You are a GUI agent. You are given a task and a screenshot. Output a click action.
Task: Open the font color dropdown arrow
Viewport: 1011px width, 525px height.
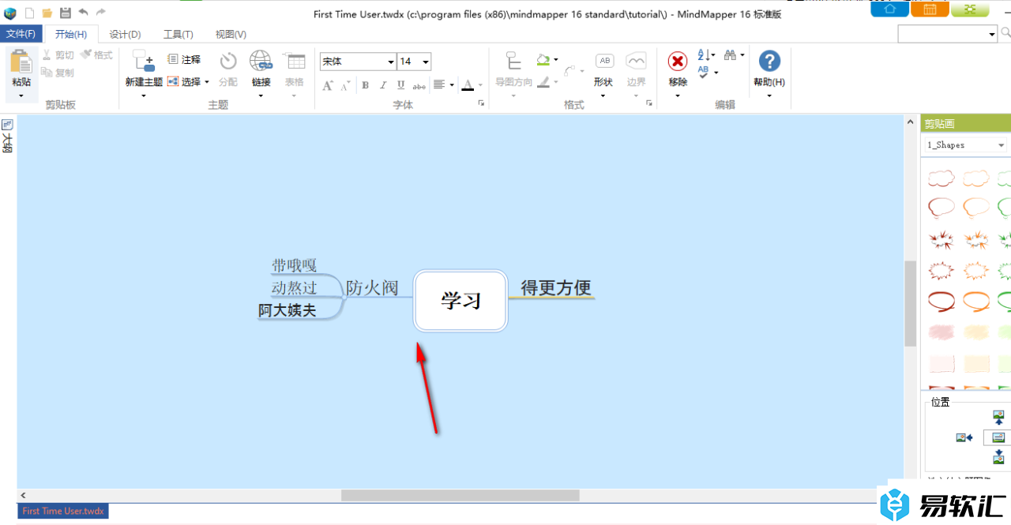[x=480, y=85]
